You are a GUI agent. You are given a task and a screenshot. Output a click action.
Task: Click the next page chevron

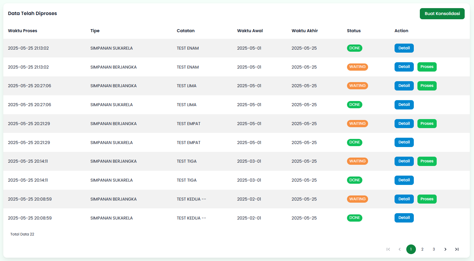[445, 249]
